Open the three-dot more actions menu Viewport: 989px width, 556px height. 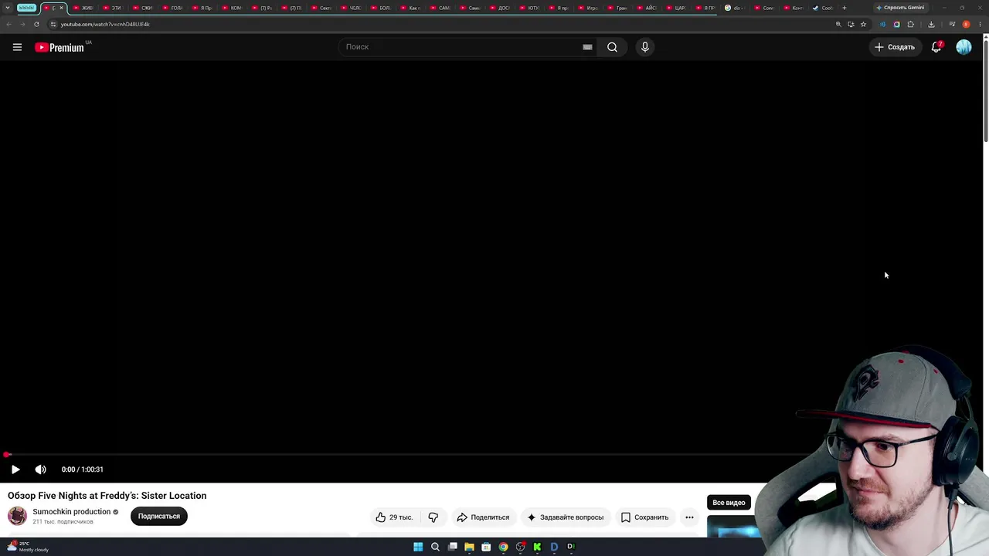[x=689, y=517]
